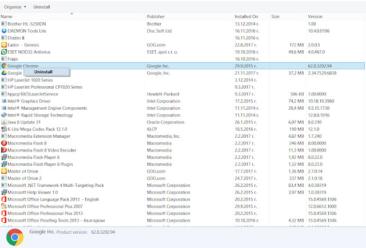Click the Hewlett-Packard publisher cell

tap(163, 94)
